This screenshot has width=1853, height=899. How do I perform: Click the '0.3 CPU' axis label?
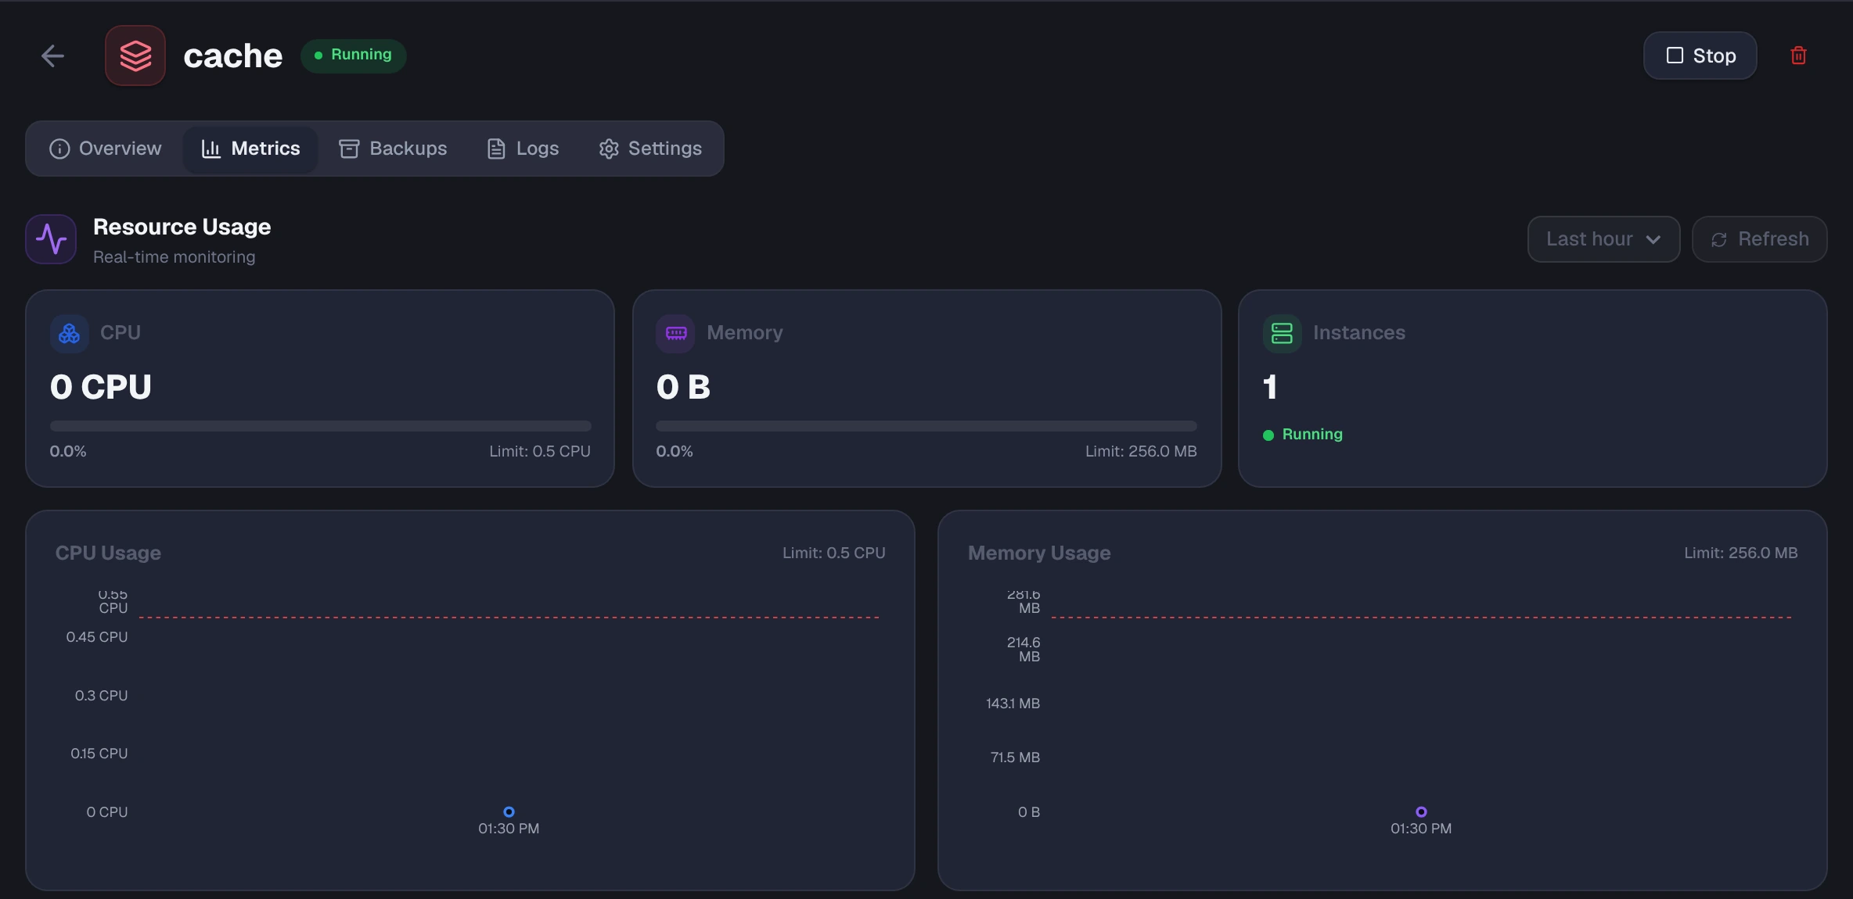102,696
